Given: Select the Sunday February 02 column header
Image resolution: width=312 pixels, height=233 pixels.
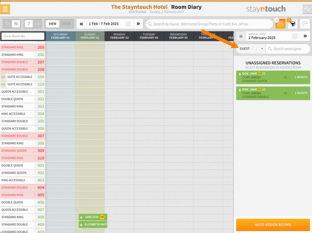Looking at the screenshot, I should tap(90, 36).
